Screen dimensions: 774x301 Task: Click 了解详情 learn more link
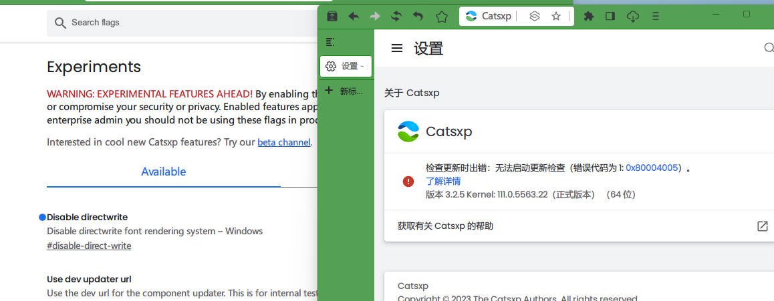point(443,182)
